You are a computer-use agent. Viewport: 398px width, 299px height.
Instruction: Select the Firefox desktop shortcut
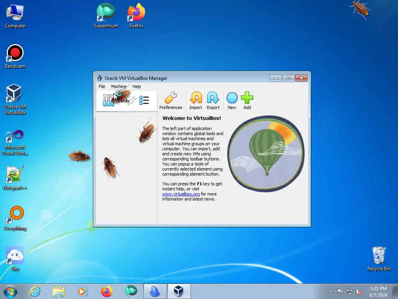pos(136,15)
